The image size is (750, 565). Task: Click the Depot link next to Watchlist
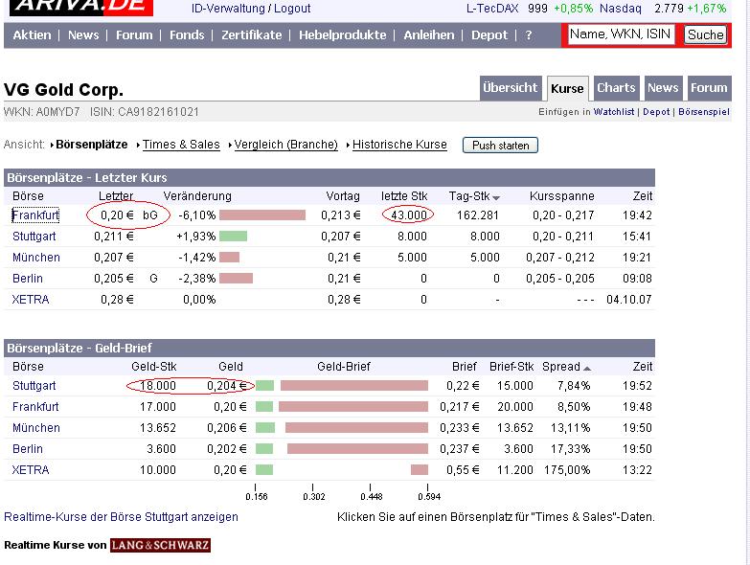656,111
